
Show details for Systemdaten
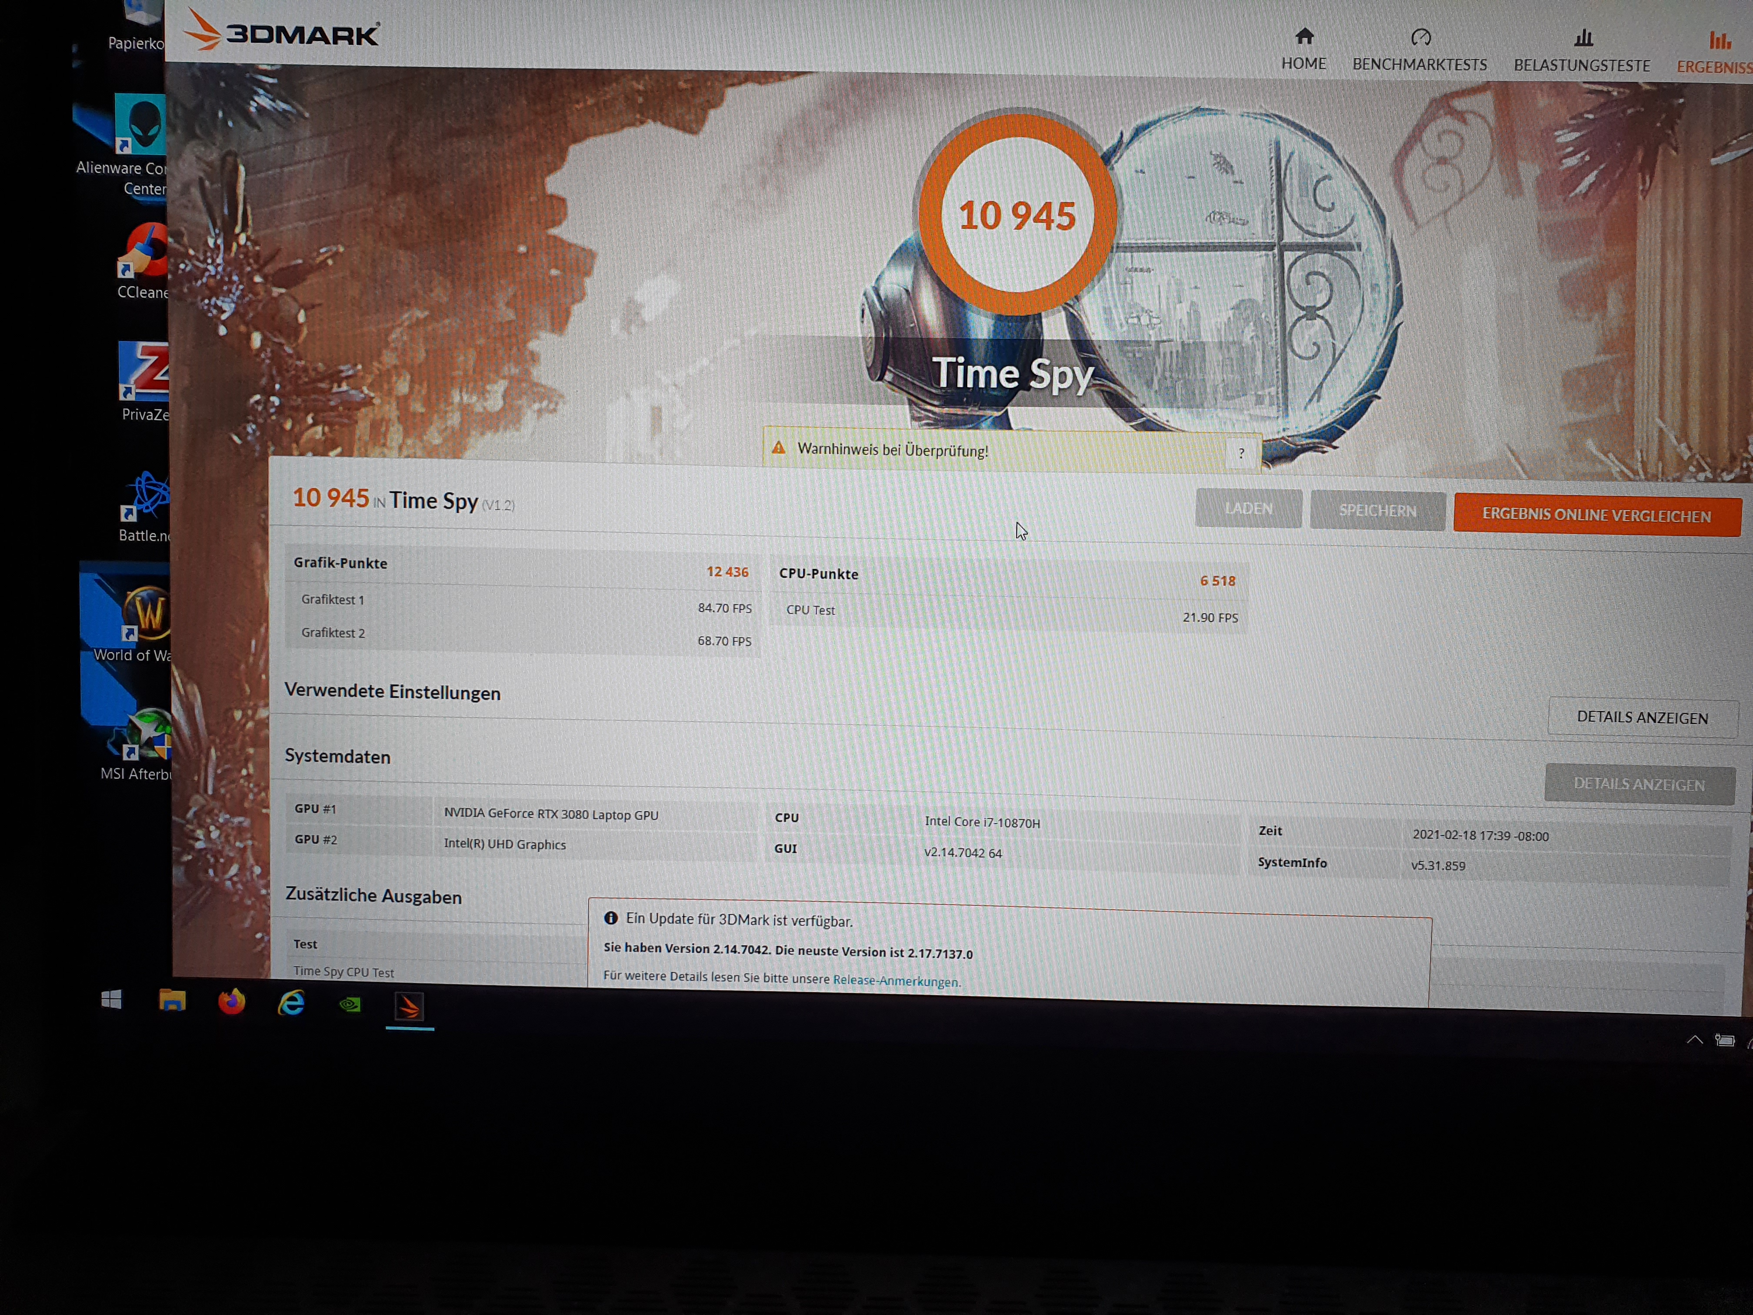[1639, 784]
